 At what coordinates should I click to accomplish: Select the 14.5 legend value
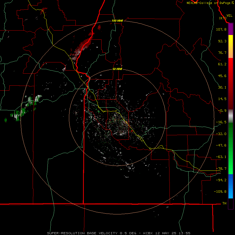tap(222, 99)
